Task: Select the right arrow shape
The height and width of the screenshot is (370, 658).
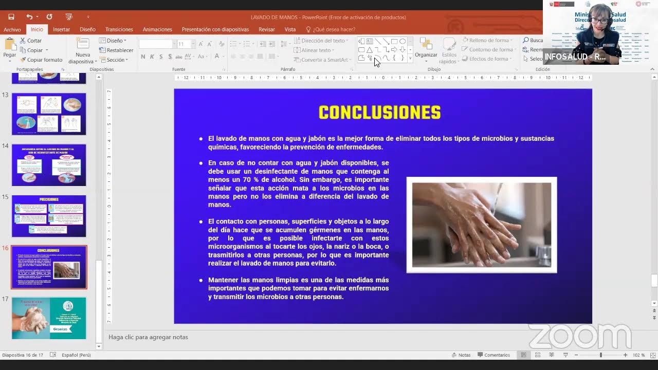Action: click(394, 50)
